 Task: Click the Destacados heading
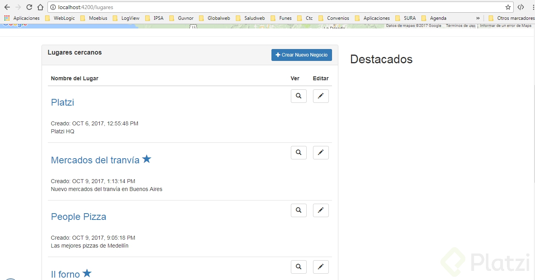click(x=381, y=59)
